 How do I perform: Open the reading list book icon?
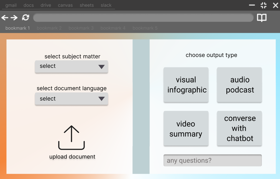click(x=262, y=18)
